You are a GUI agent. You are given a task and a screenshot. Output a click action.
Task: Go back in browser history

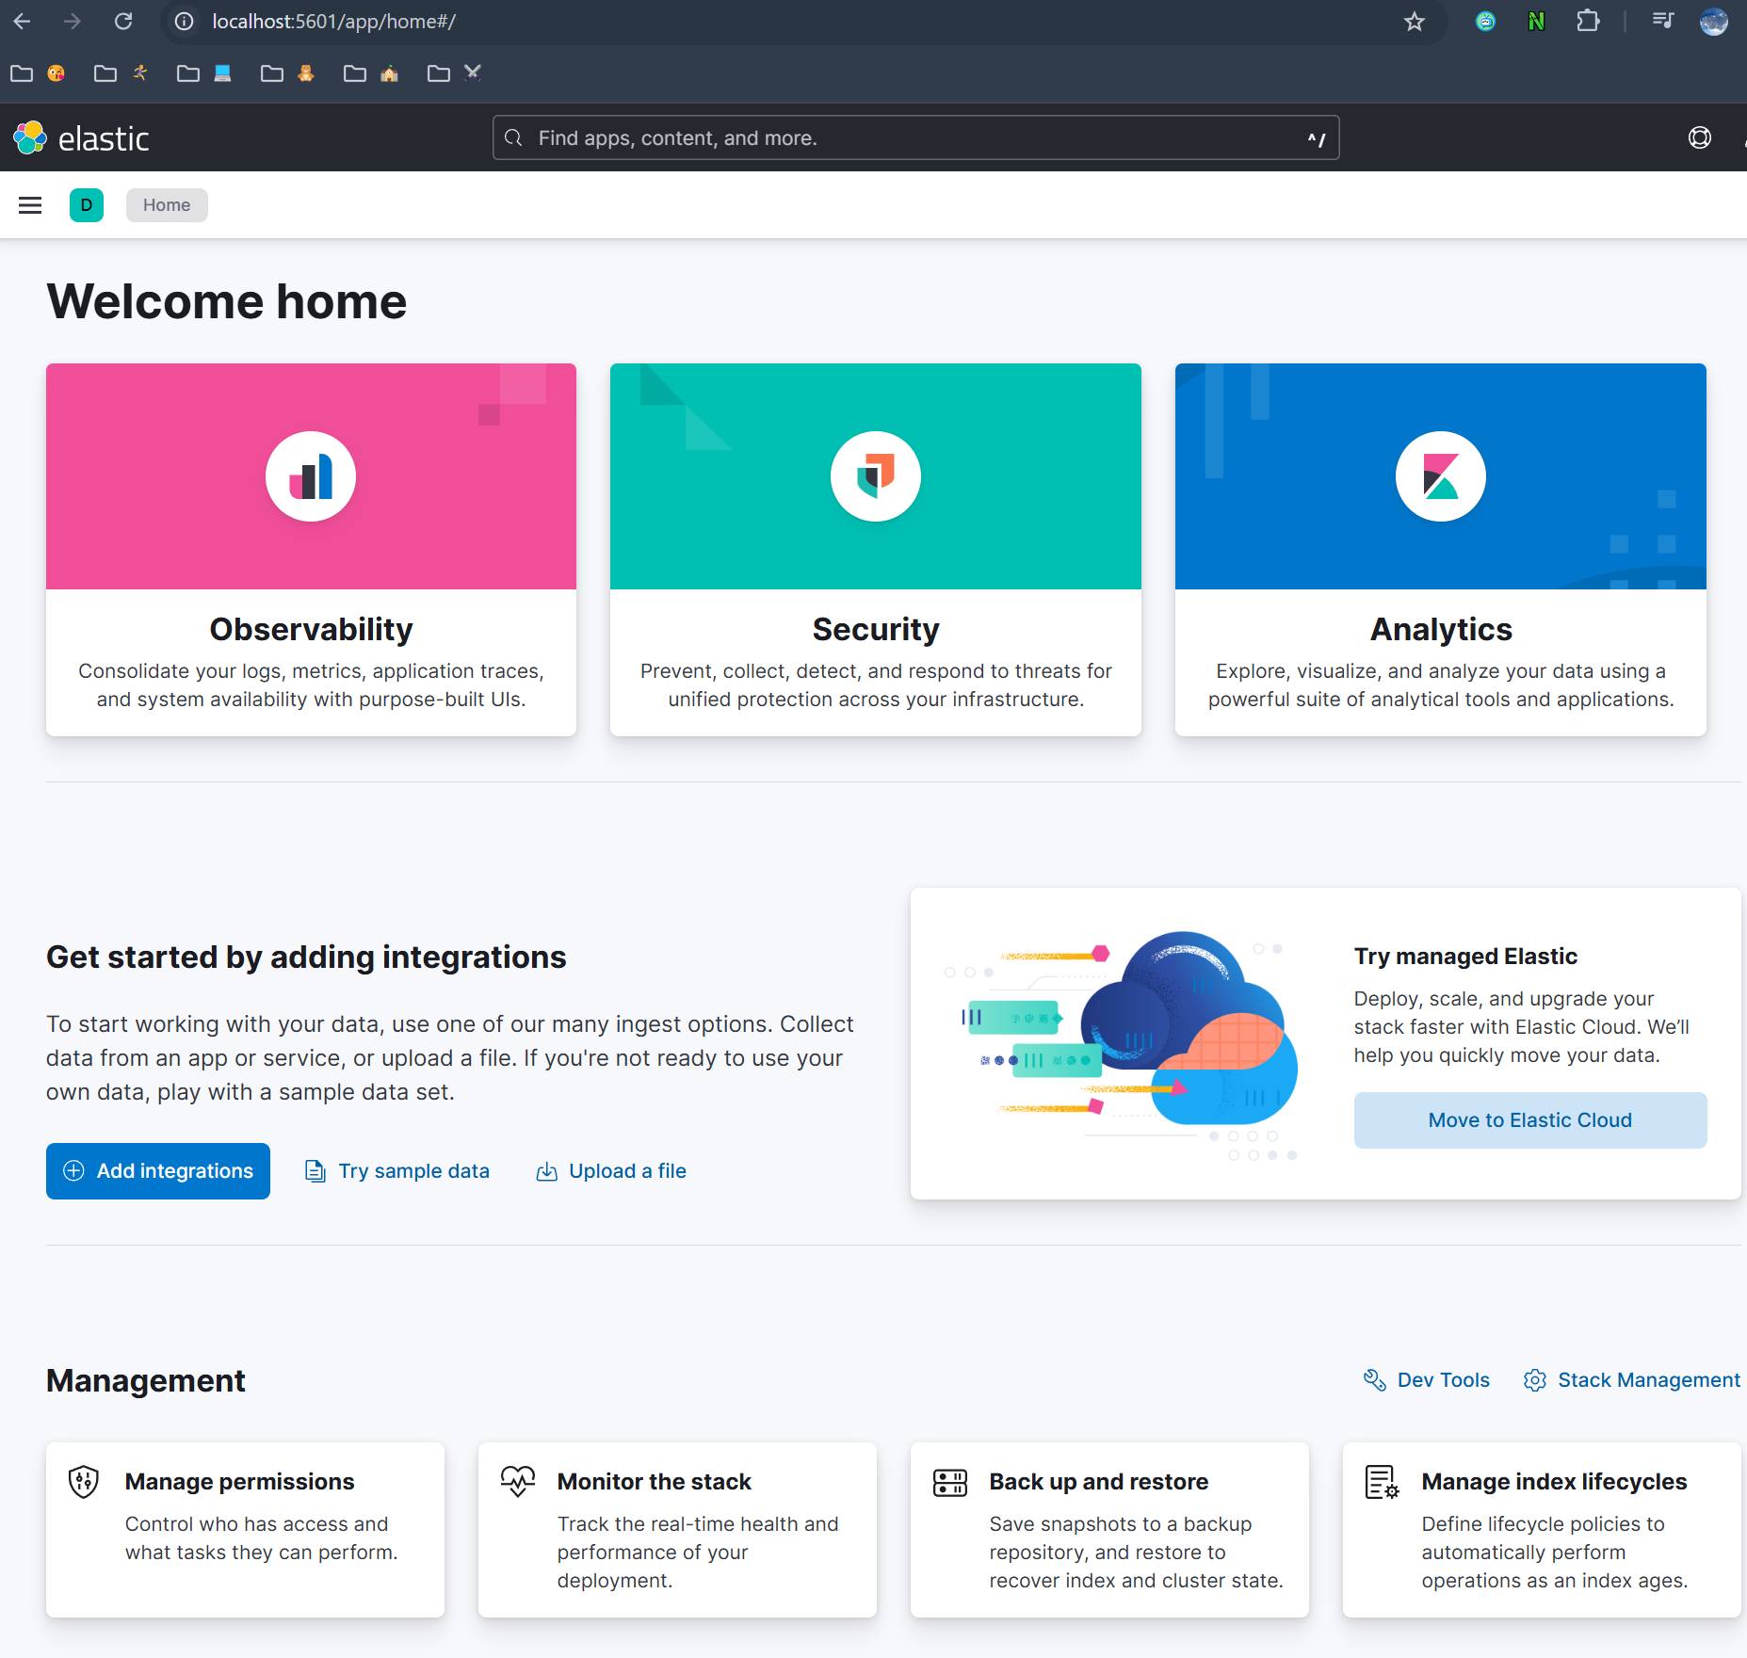point(23,21)
